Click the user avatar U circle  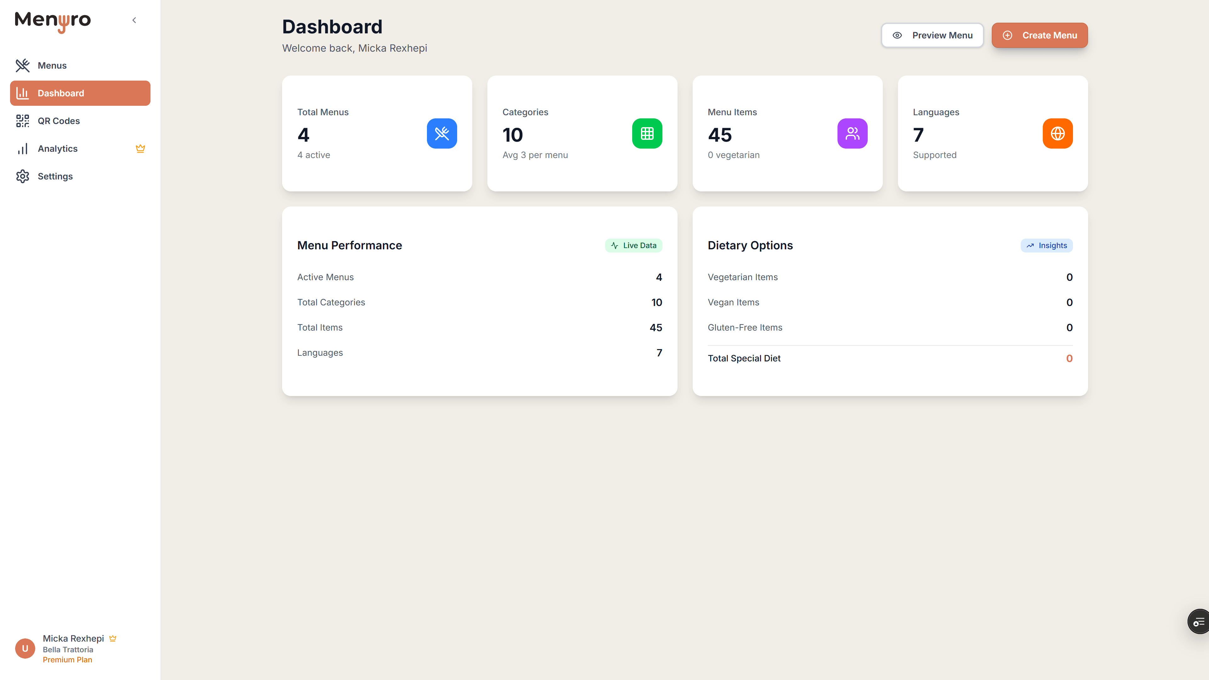click(25, 648)
